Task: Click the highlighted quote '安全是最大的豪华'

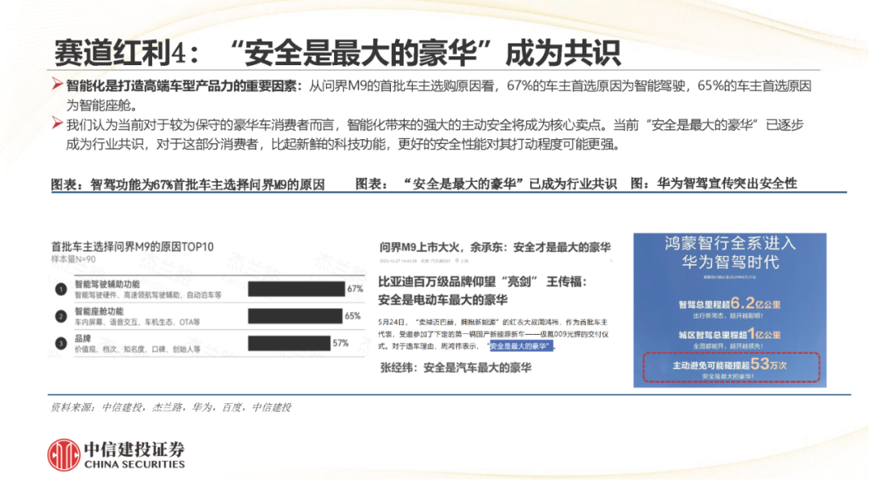Action: pos(521,346)
